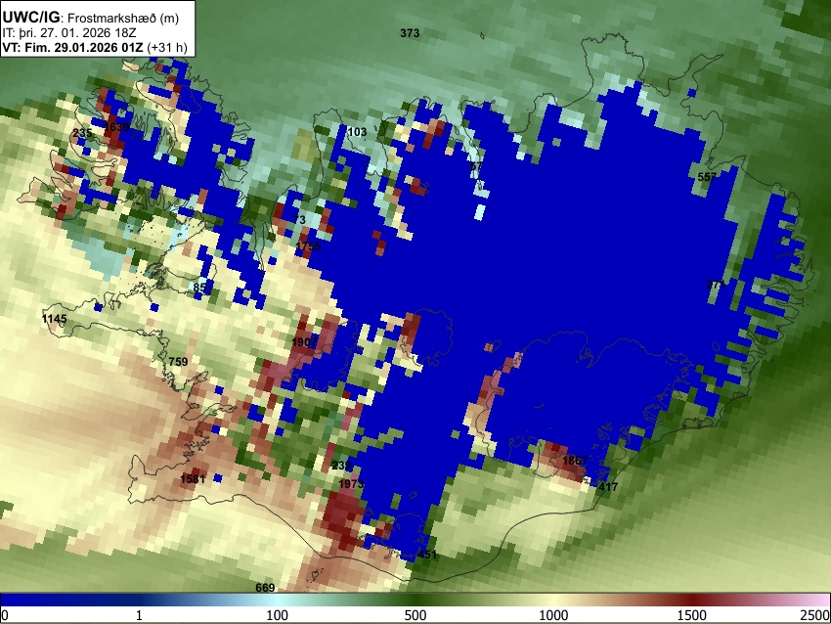Click the map value 1639

[x=117, y=127]
